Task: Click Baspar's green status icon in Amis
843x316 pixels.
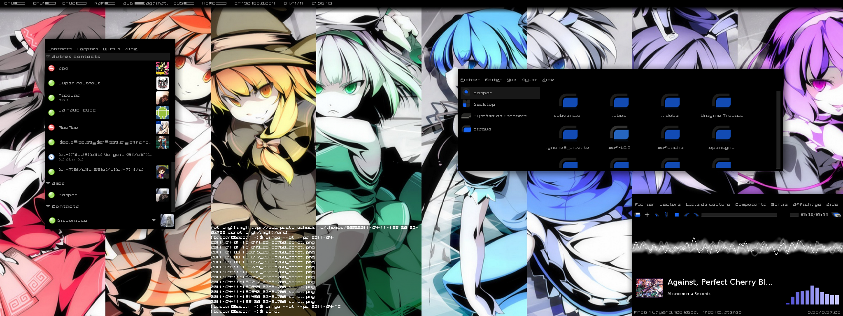Action: point(51,195)
